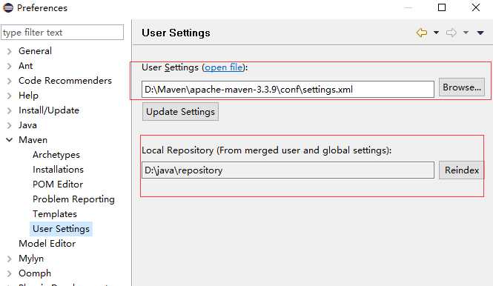Click the greyed Forward navigation arrow
The height and width of the screenshot is (286, 493).
pos(451,33)
